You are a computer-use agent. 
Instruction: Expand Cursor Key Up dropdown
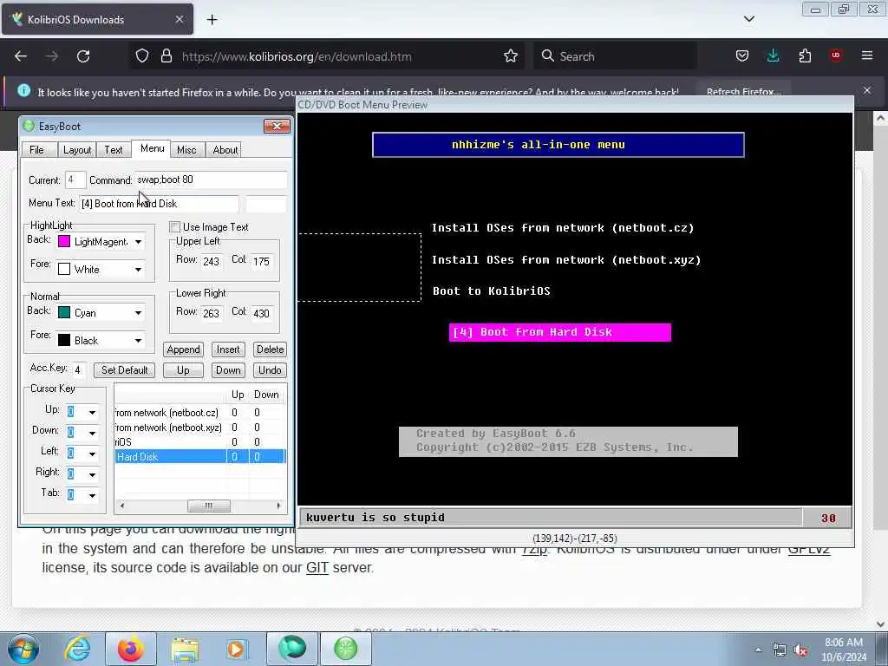coord(92,412)
